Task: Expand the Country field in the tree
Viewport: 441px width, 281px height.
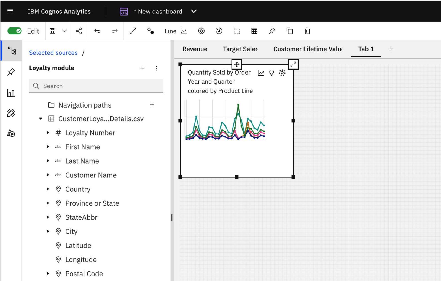Action: click(x=48, y=189)
